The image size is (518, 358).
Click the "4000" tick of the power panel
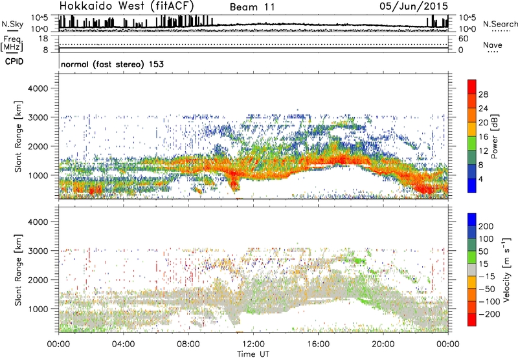point(38,89)
